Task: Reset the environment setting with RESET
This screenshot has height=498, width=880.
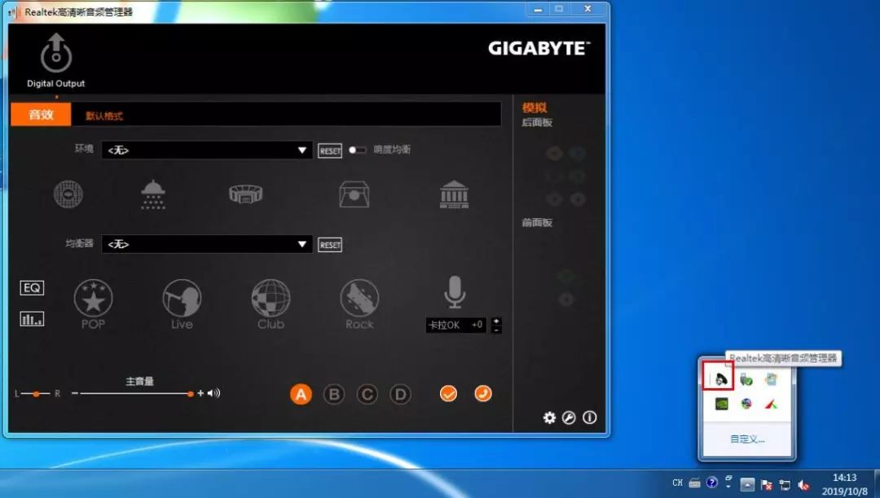Action: click(330, 151)
